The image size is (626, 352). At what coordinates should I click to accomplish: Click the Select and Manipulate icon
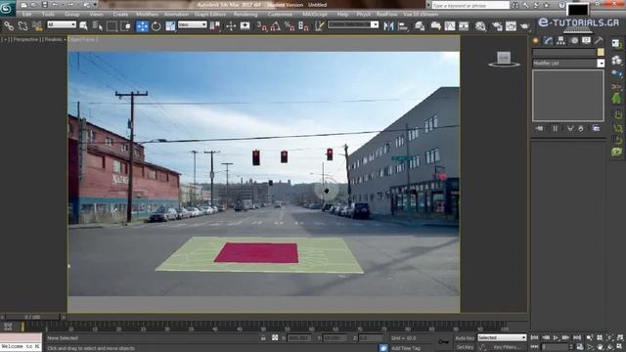coord(231,26)
